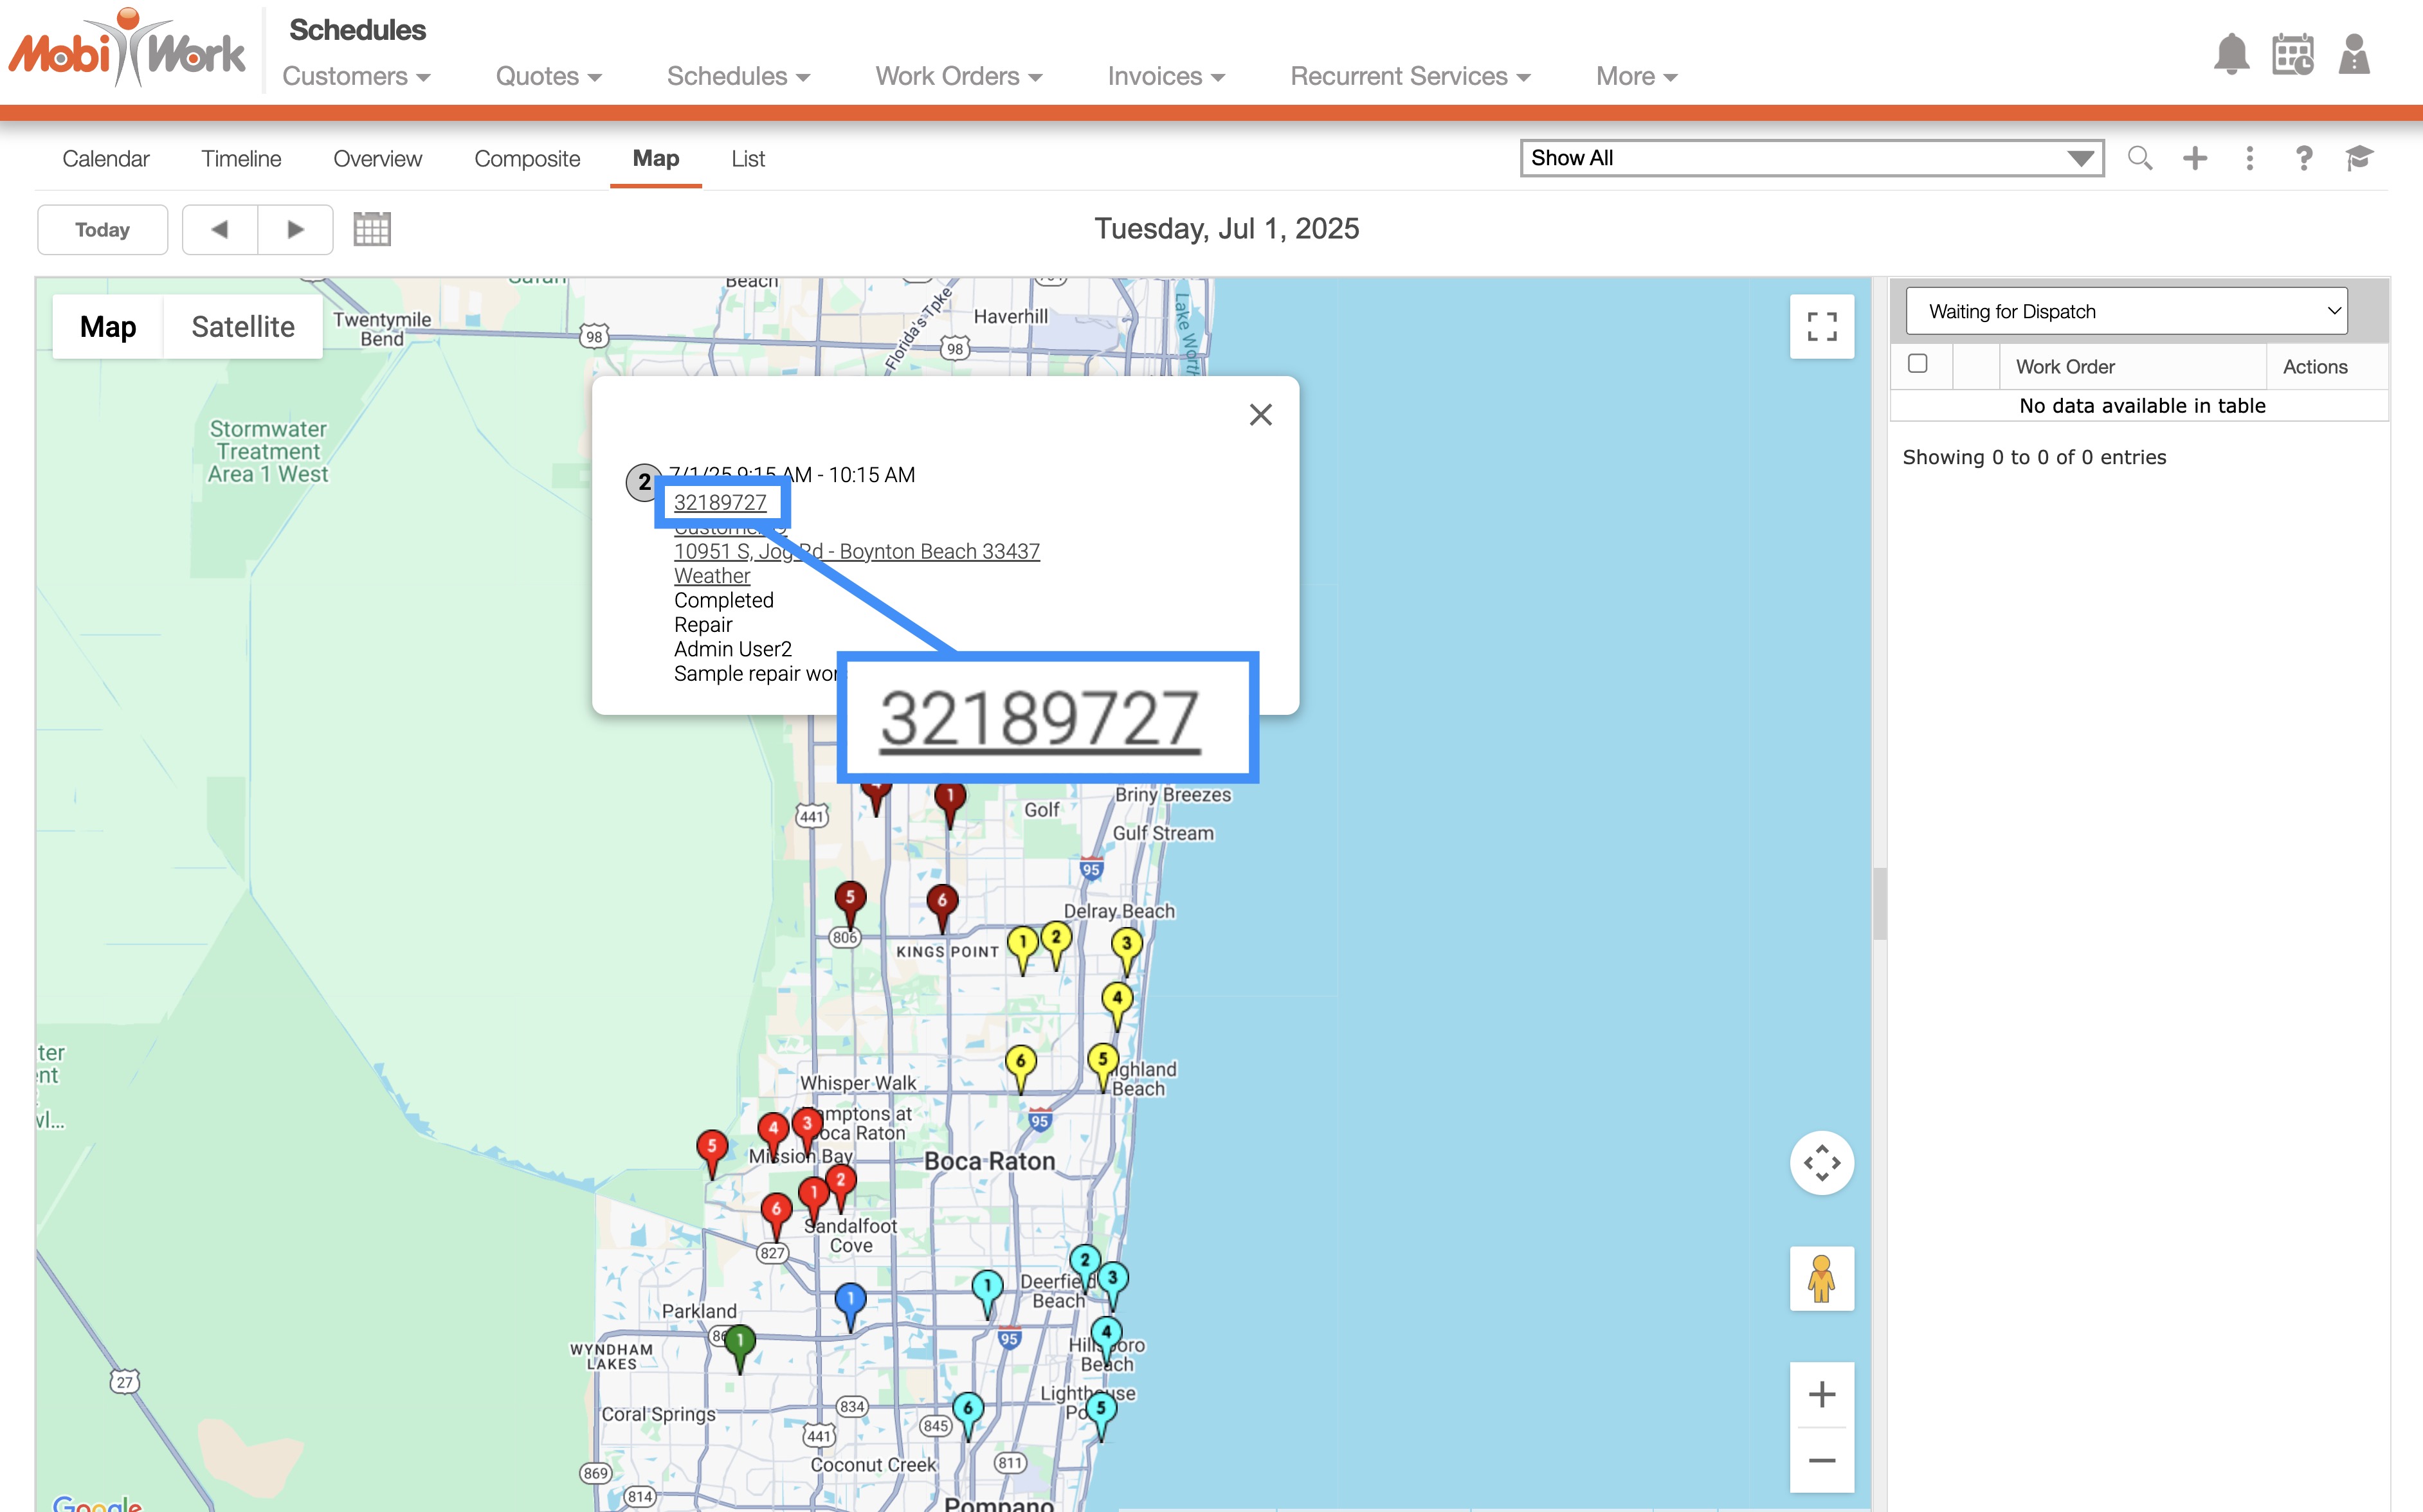Open the List tab
The height and width of the screenshot is (1512, 2423).
click(x=747, y=159)
